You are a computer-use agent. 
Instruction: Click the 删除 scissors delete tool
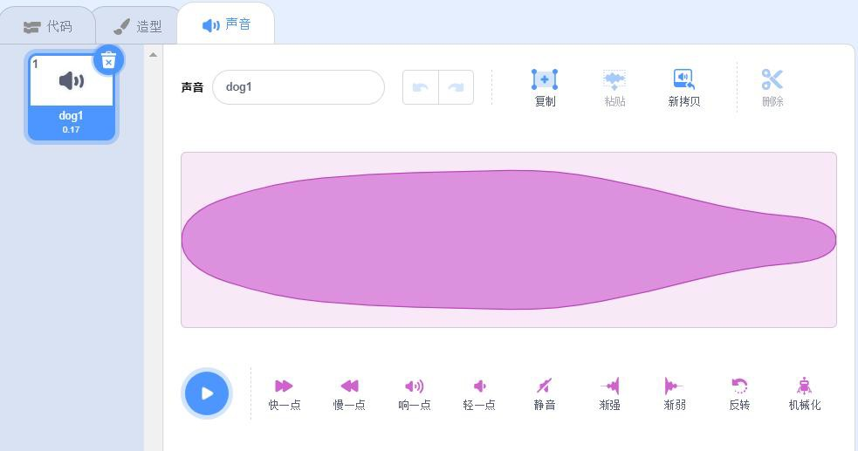coord(772,87)
